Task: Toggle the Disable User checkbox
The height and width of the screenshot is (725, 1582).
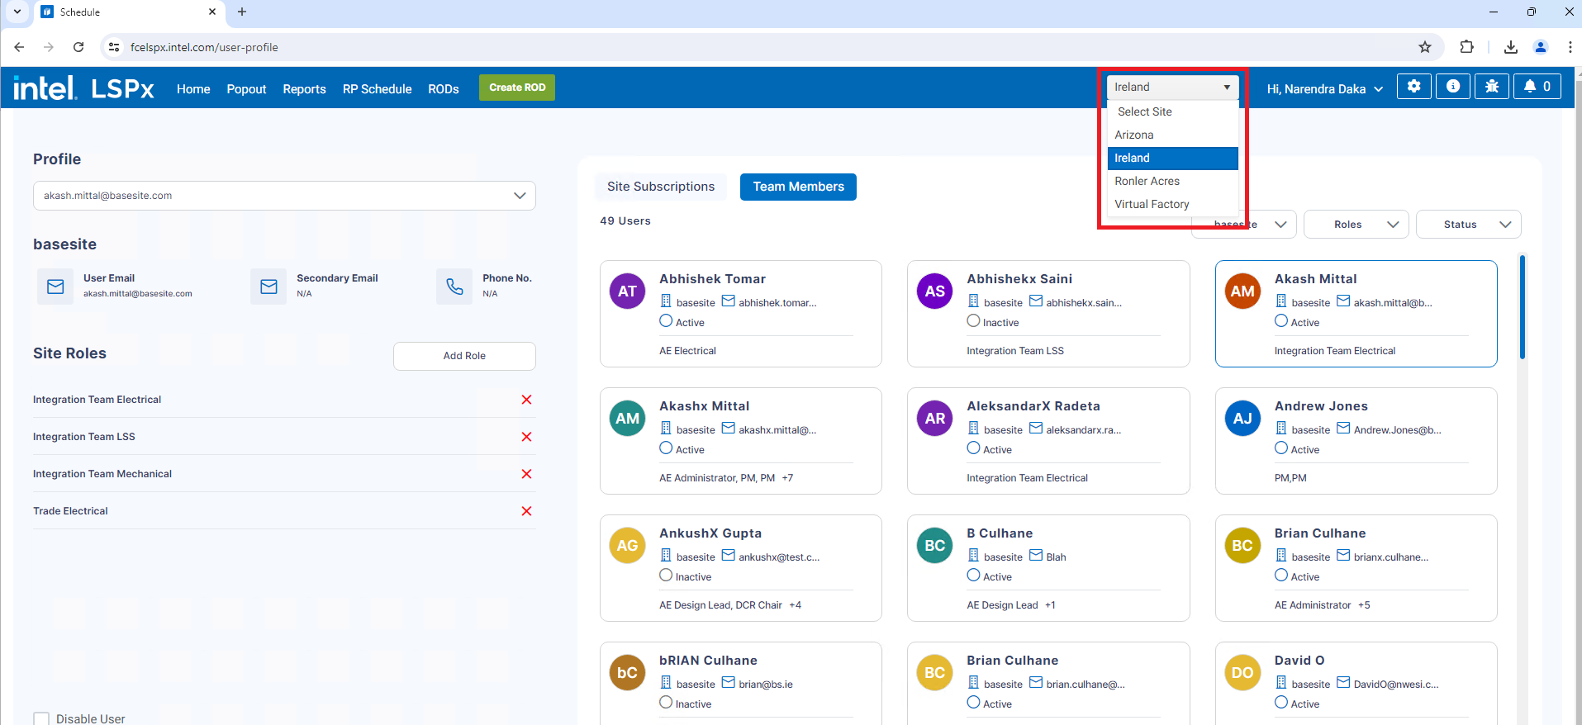Action: coord(41,718)
